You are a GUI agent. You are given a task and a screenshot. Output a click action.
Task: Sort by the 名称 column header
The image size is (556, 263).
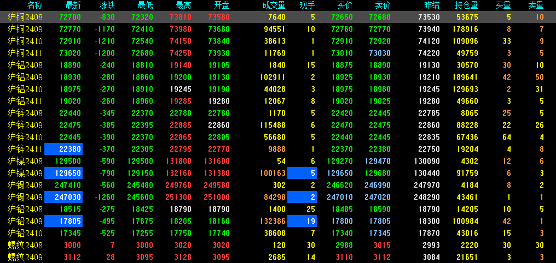[34, 5]
